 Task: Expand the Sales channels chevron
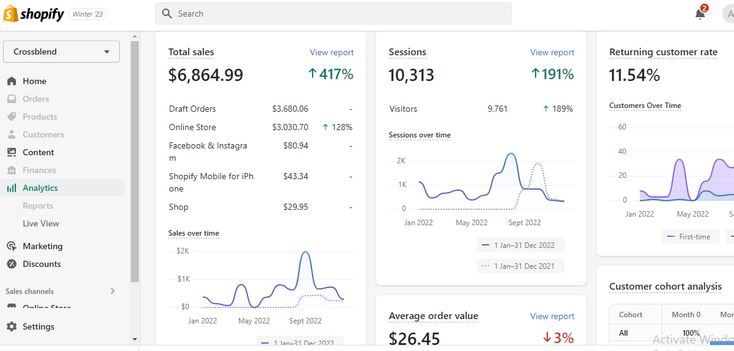point(112,291)
